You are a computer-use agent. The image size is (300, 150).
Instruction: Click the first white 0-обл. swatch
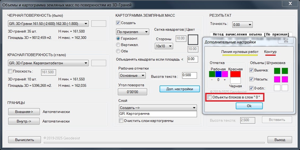click(x=277, y=88)
